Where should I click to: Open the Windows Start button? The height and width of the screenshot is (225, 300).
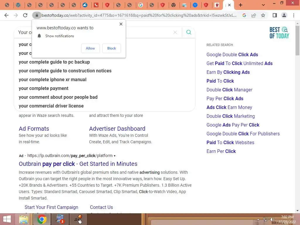click(7, 219)
